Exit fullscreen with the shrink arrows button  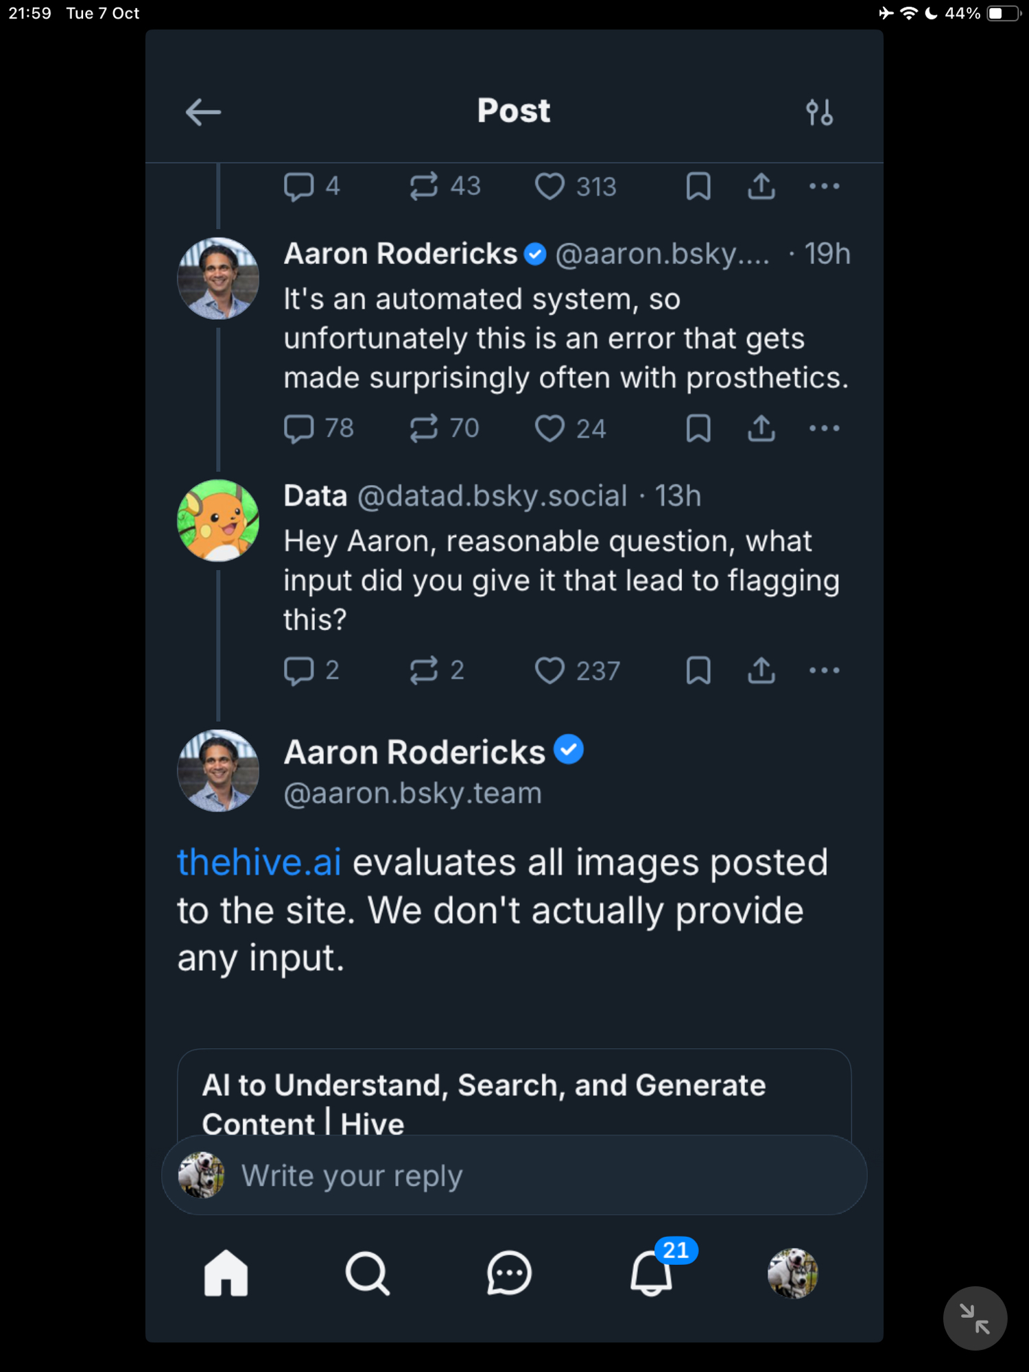click(x=975, y=1318)
